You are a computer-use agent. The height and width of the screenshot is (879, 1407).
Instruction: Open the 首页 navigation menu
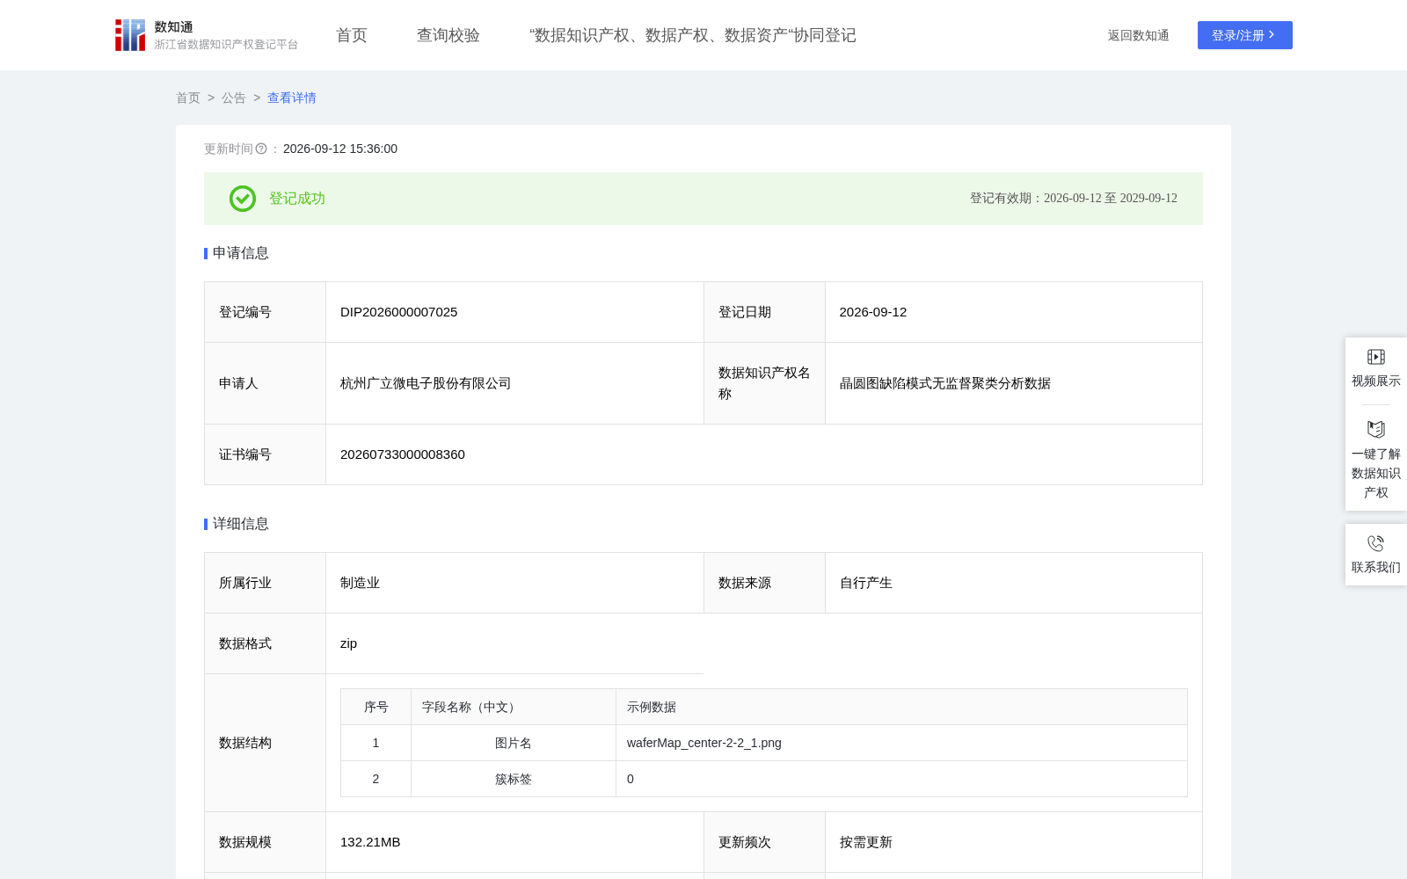tap(352, 35)
